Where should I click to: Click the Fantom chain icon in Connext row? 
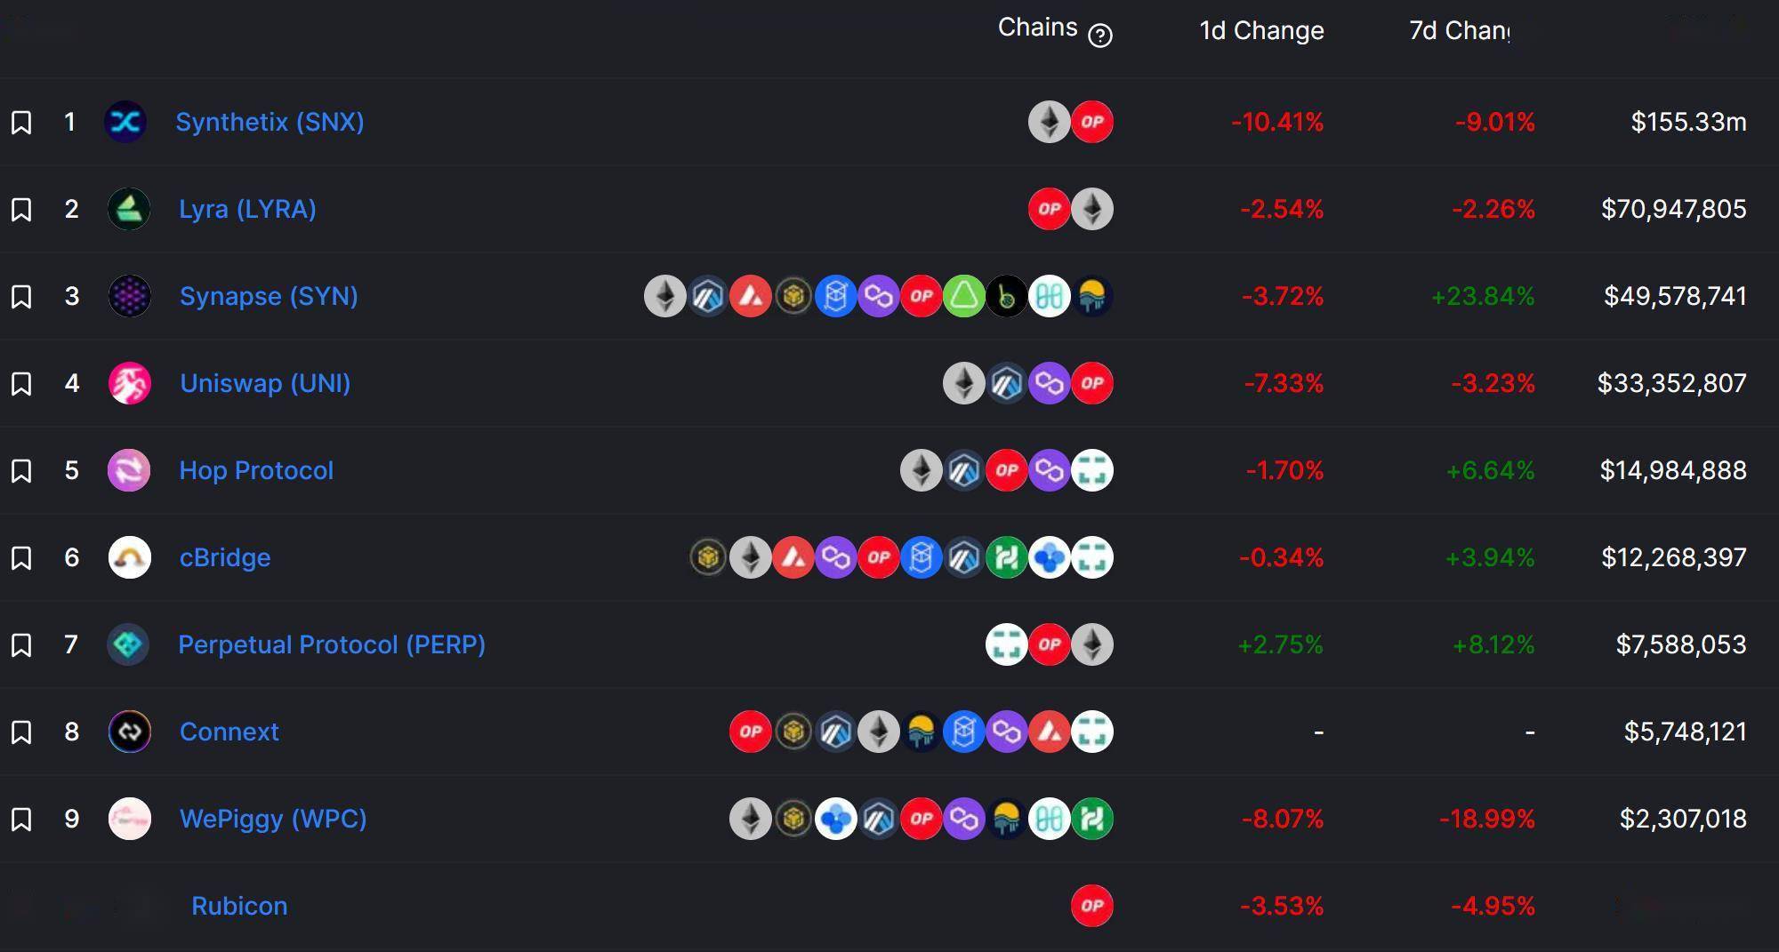[x=964, y=732]
